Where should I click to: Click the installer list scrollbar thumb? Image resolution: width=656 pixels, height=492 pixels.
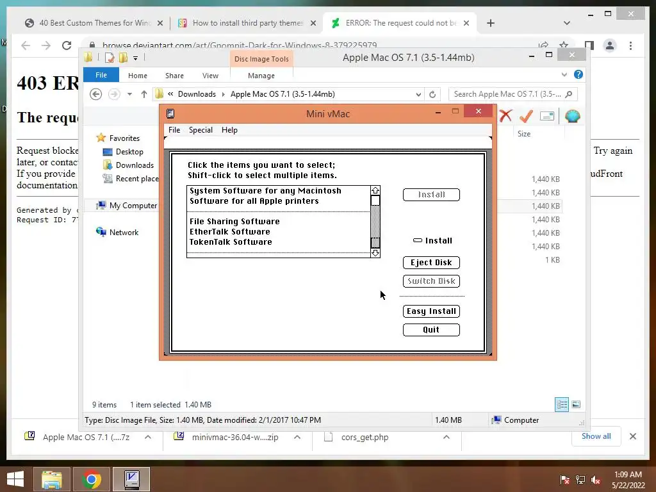[x=375, y=201]
